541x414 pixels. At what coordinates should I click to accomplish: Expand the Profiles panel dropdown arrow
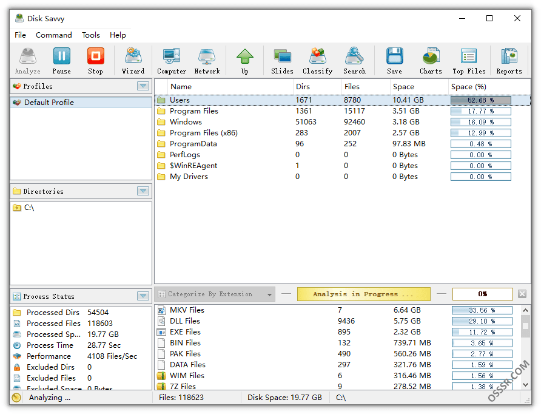[x=143, y=86]
